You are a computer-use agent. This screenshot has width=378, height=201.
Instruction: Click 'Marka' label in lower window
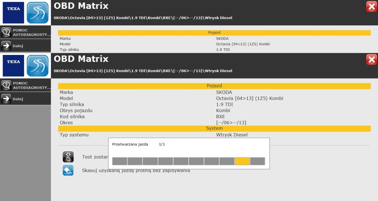(66, 92)
